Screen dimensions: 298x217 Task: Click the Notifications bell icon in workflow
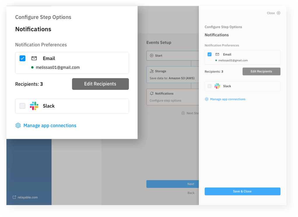[x=152, y=94]
